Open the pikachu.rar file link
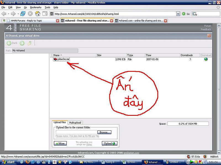Image resolution: width=221 pixels, height=165 pixels. tap(63, 59)
